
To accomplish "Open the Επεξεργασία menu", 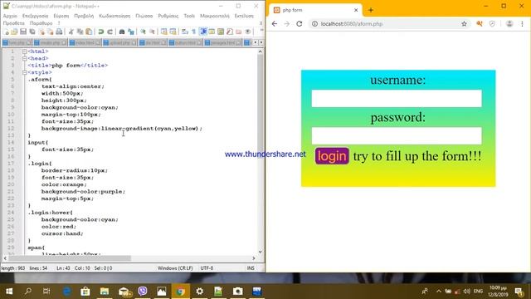I will coord(35,16).
